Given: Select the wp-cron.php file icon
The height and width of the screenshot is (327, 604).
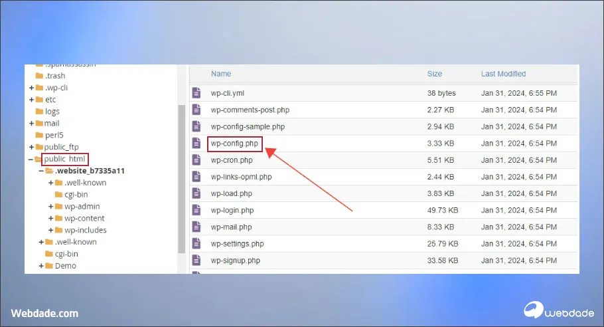Looking at the screenshot, I should pos(196,160).
